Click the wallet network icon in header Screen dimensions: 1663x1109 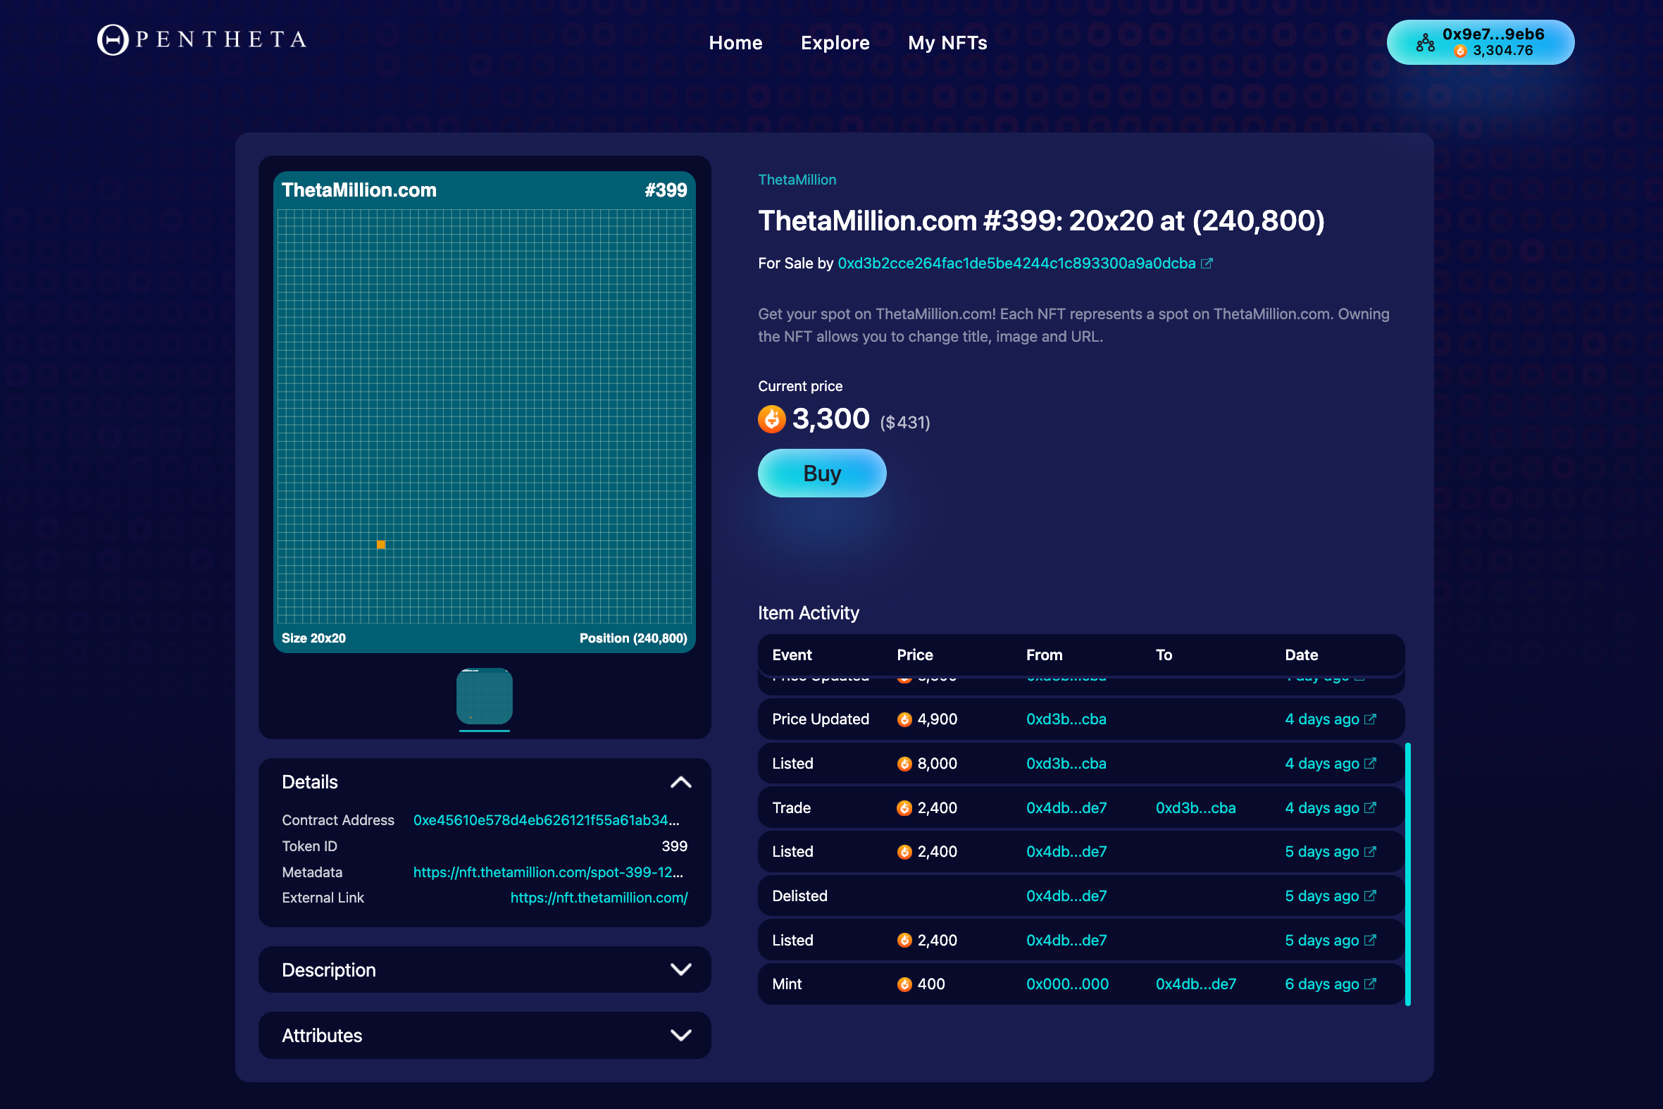click(1425, 43)
